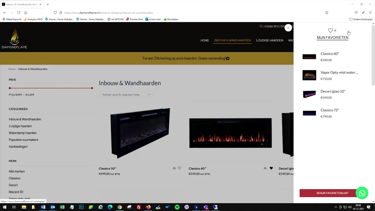Select INBOUW & WANDHAARDEN menu item
Screen dimensions: 375x211
(x=232, y=40)
